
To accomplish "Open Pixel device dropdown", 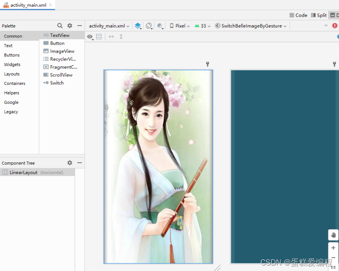I will (x=180, y=26).
